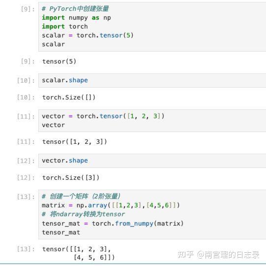Screen dimensions: 266x266
Task: Click the tensor matrix output row [4, 5, 6]
Action: 94,258
